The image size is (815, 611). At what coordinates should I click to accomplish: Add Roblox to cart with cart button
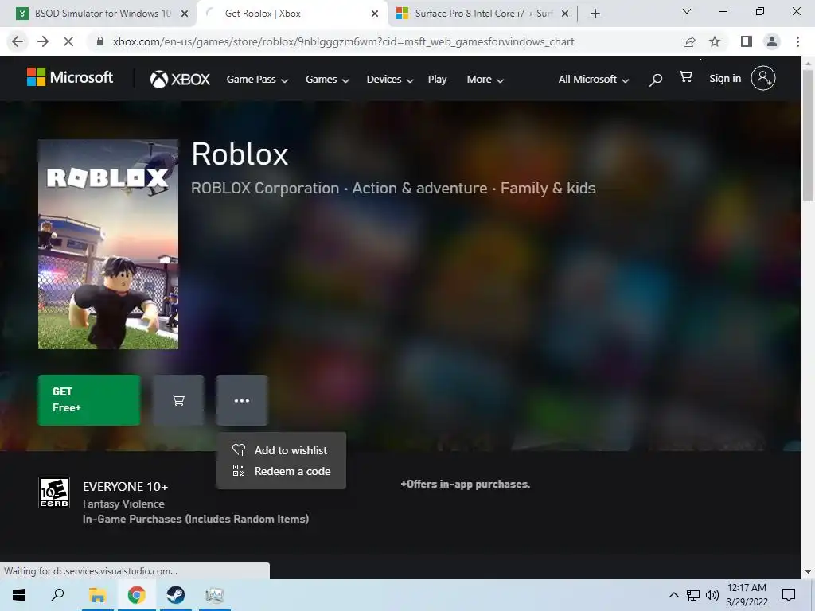(x=178, y=400)
